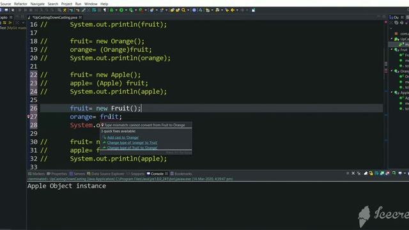Click the Run External Tools icon
Image resolution: width=409 pixels, height=230 pixels.
141,10
